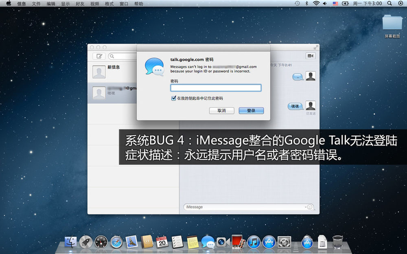407x254 pixels.
Task: Click Wi-Fi status icon in menu bar
Action: coord(316,3)
